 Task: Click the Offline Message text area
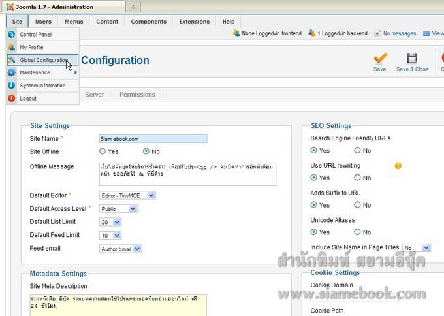click(x=187, y=174)
